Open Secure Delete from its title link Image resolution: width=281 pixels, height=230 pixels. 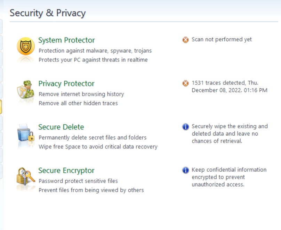point(61,127)
